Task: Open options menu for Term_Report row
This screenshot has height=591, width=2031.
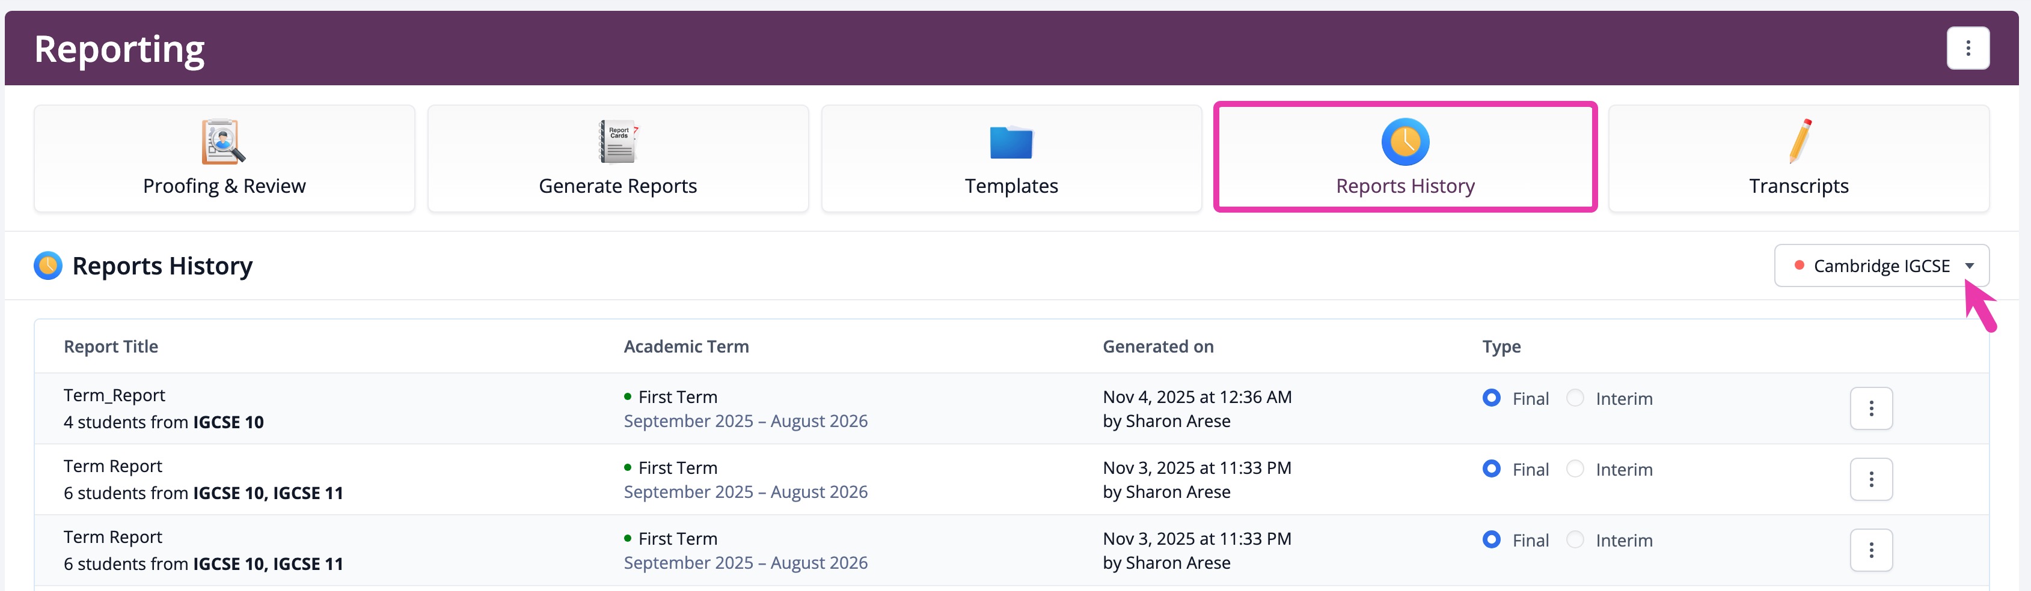Action: pyautogui.click(x=1871, y=408)
